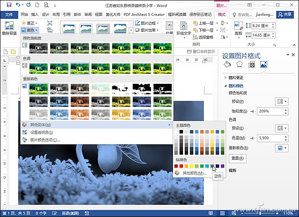Viewport: 299px width, 217px height.
Task: Switch to the Insert (插入) tab
Action: click(x=35, y=14)
